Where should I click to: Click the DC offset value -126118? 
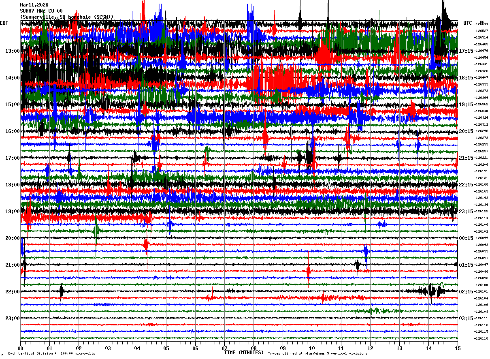coord(481,338)
